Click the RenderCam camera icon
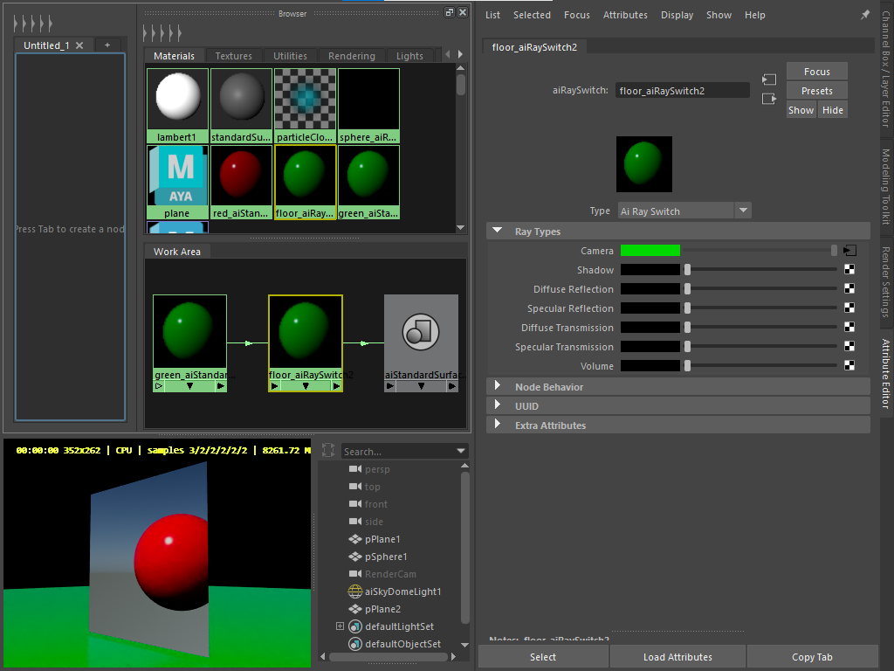Screen dimensions: 894x671 point(354,574)
